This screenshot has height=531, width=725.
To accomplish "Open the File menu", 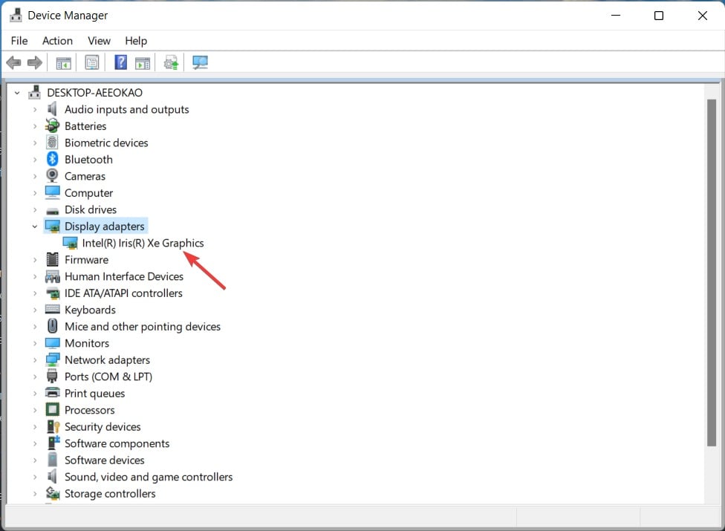I will 19,41.
